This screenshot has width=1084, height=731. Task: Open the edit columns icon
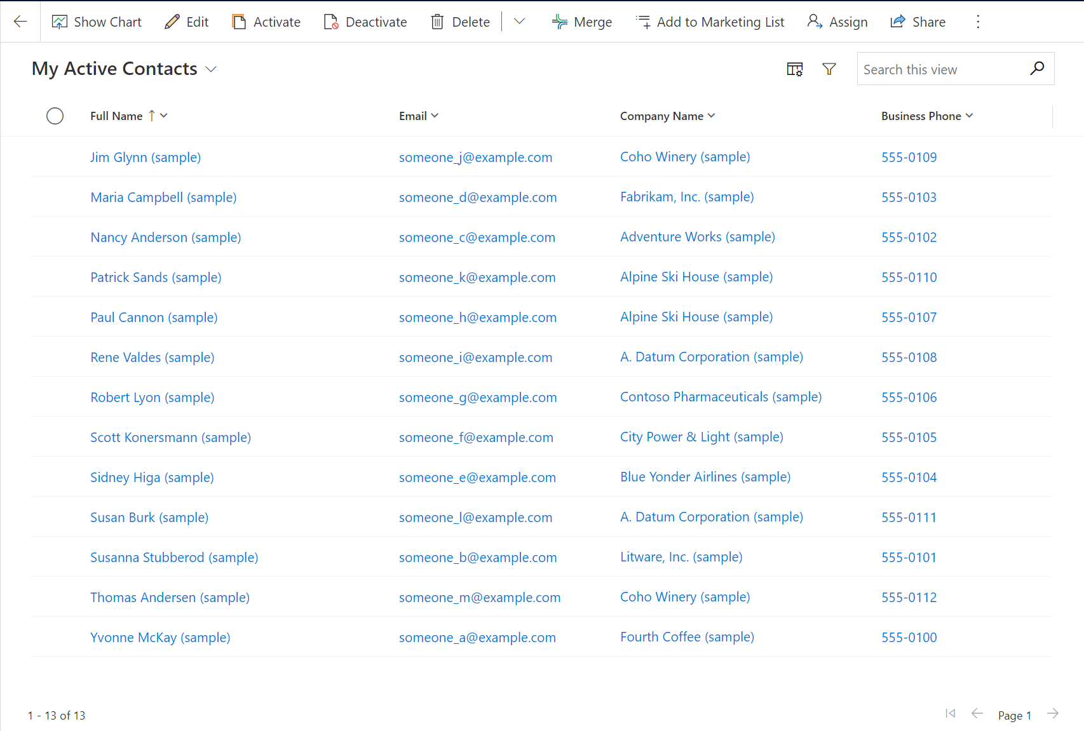point(795,69)
